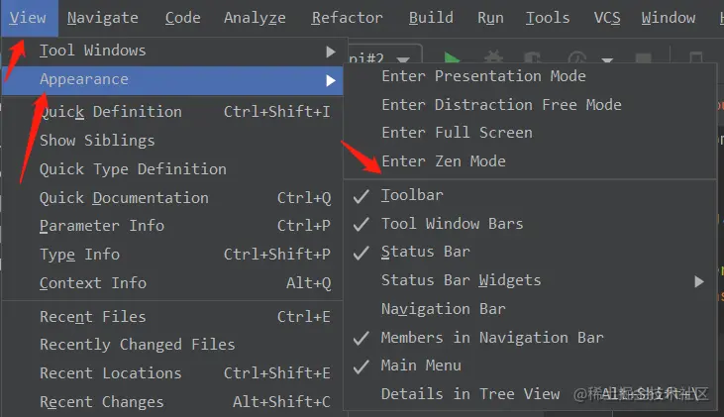Open the Refactor menu
724x417 pixels.
(347, 18)
